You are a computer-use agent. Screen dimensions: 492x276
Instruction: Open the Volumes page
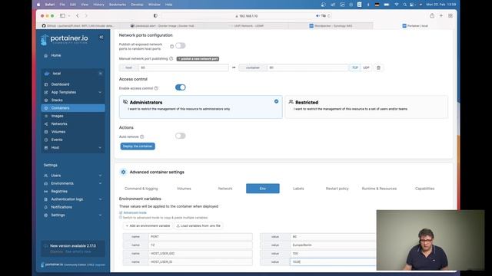tap(58, 132)
